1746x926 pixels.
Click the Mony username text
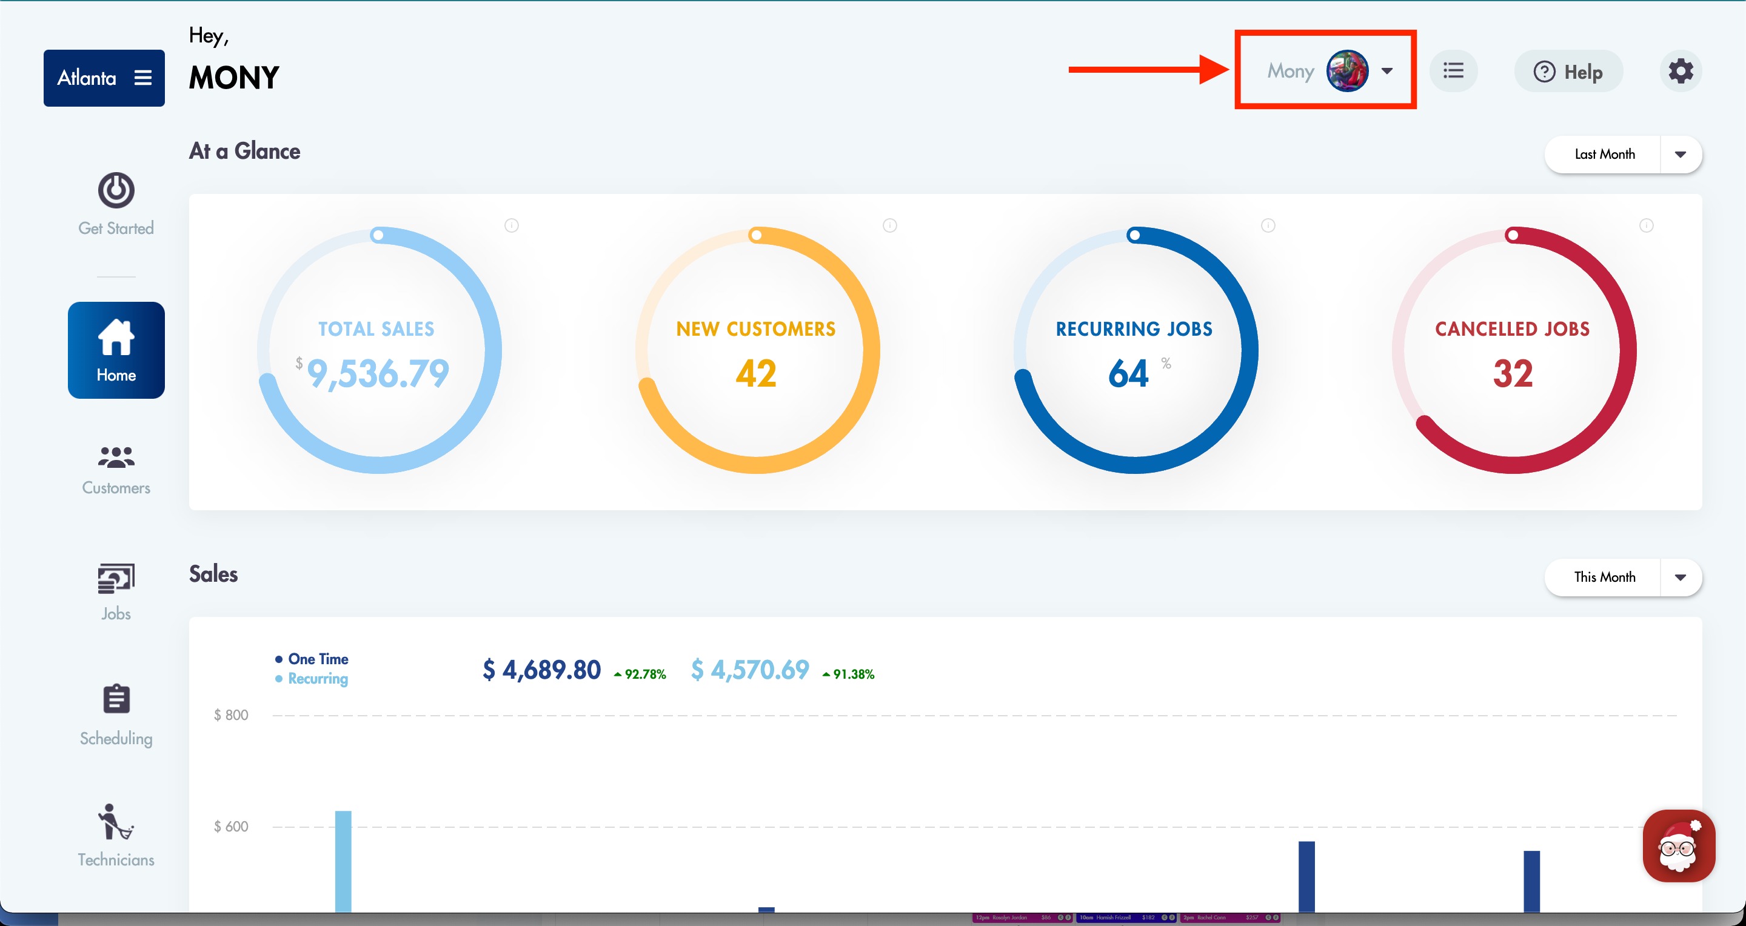(x=1291, y=71)
